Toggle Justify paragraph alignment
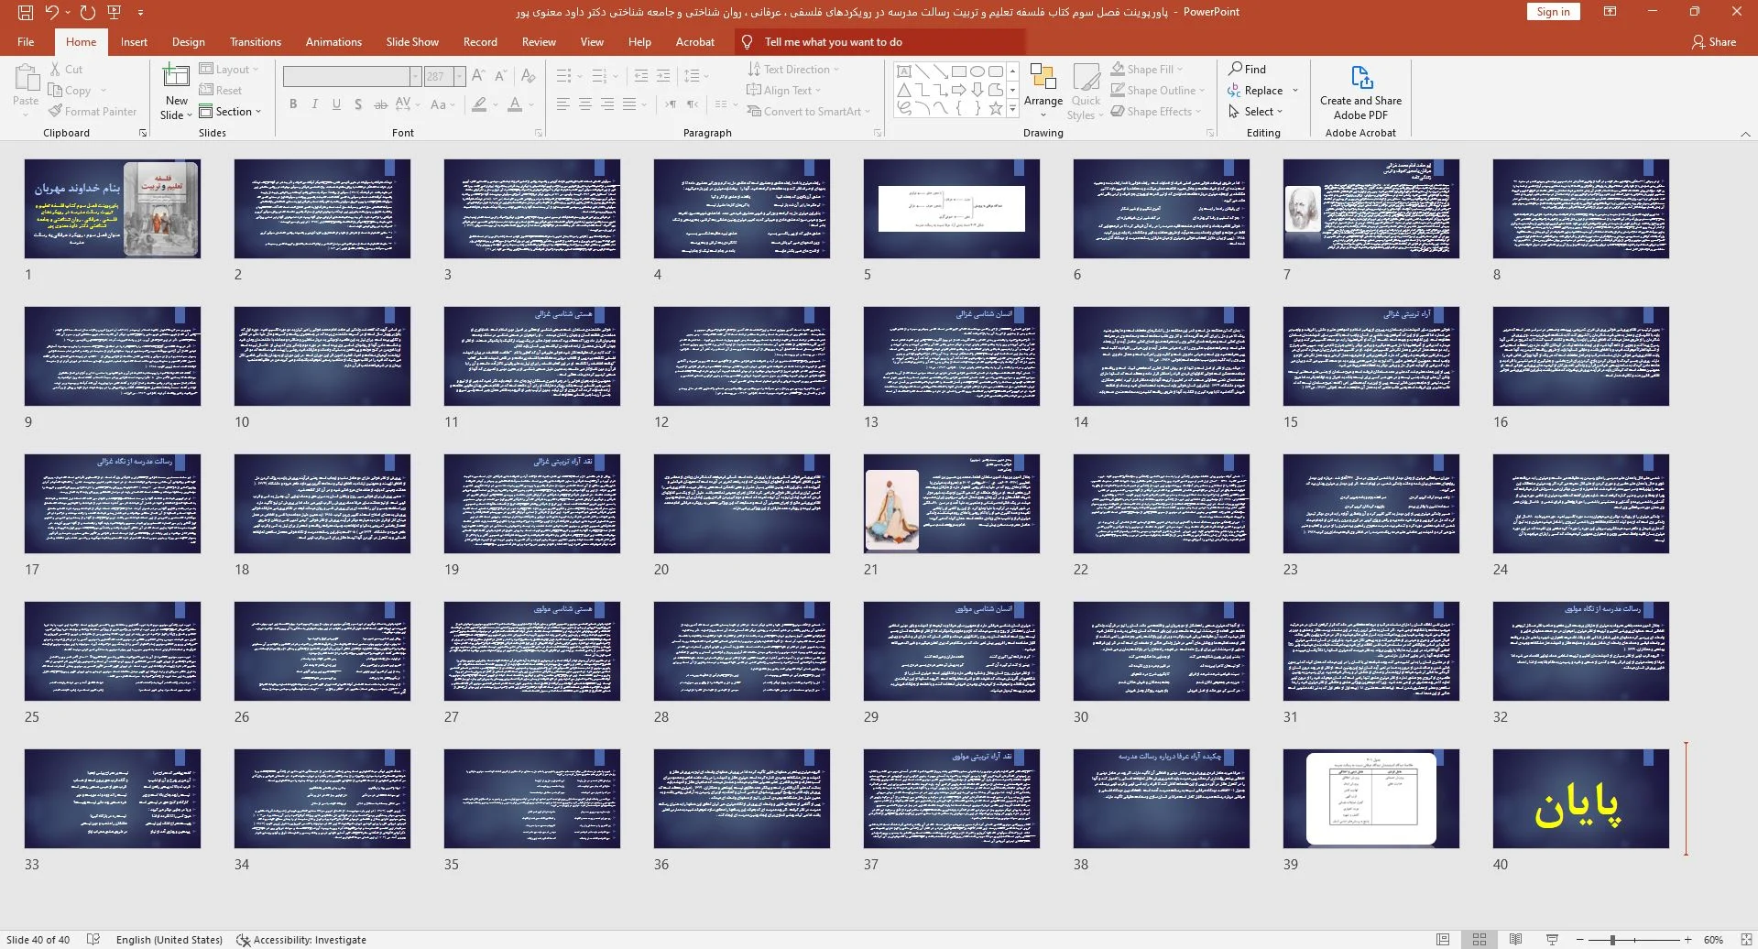 [x=629, y=104]
